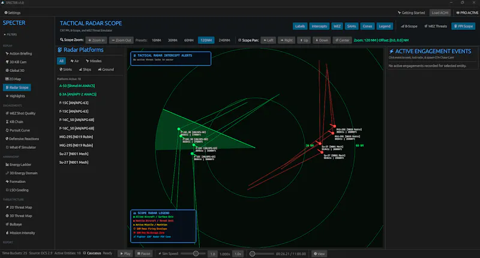The image size is (480, 258).
Task: Open the 3D Energy Domain view
Action: (22, 173)
